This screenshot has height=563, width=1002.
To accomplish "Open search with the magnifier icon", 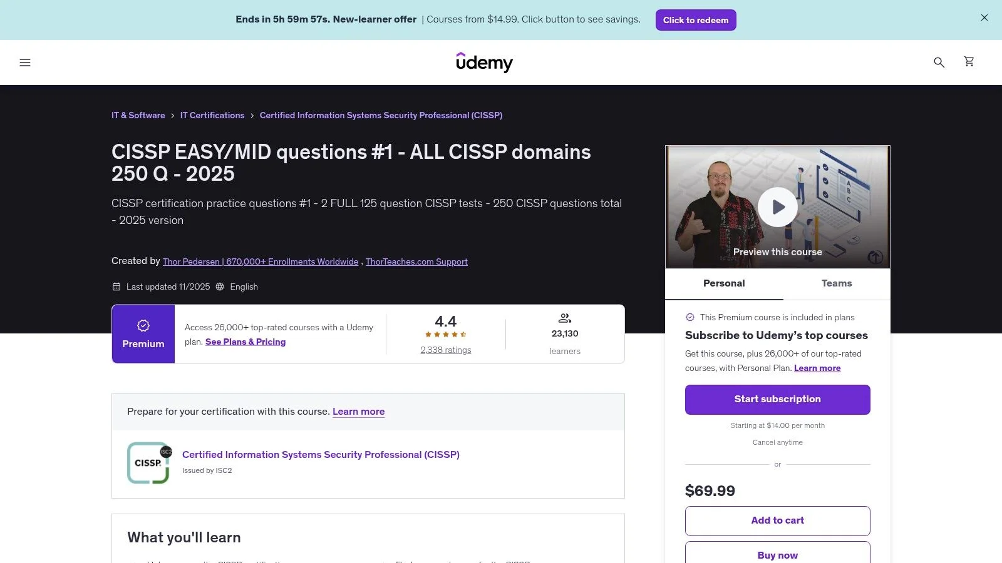I will point(939,62).
